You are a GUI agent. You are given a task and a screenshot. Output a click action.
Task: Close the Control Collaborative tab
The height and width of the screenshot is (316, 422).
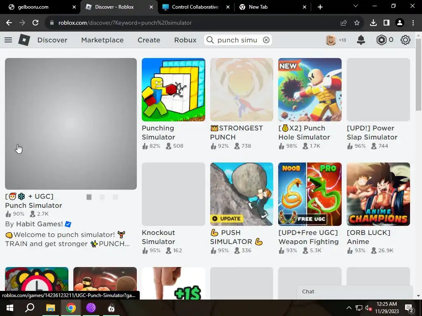pyautogui.click(x=227, y=7)
